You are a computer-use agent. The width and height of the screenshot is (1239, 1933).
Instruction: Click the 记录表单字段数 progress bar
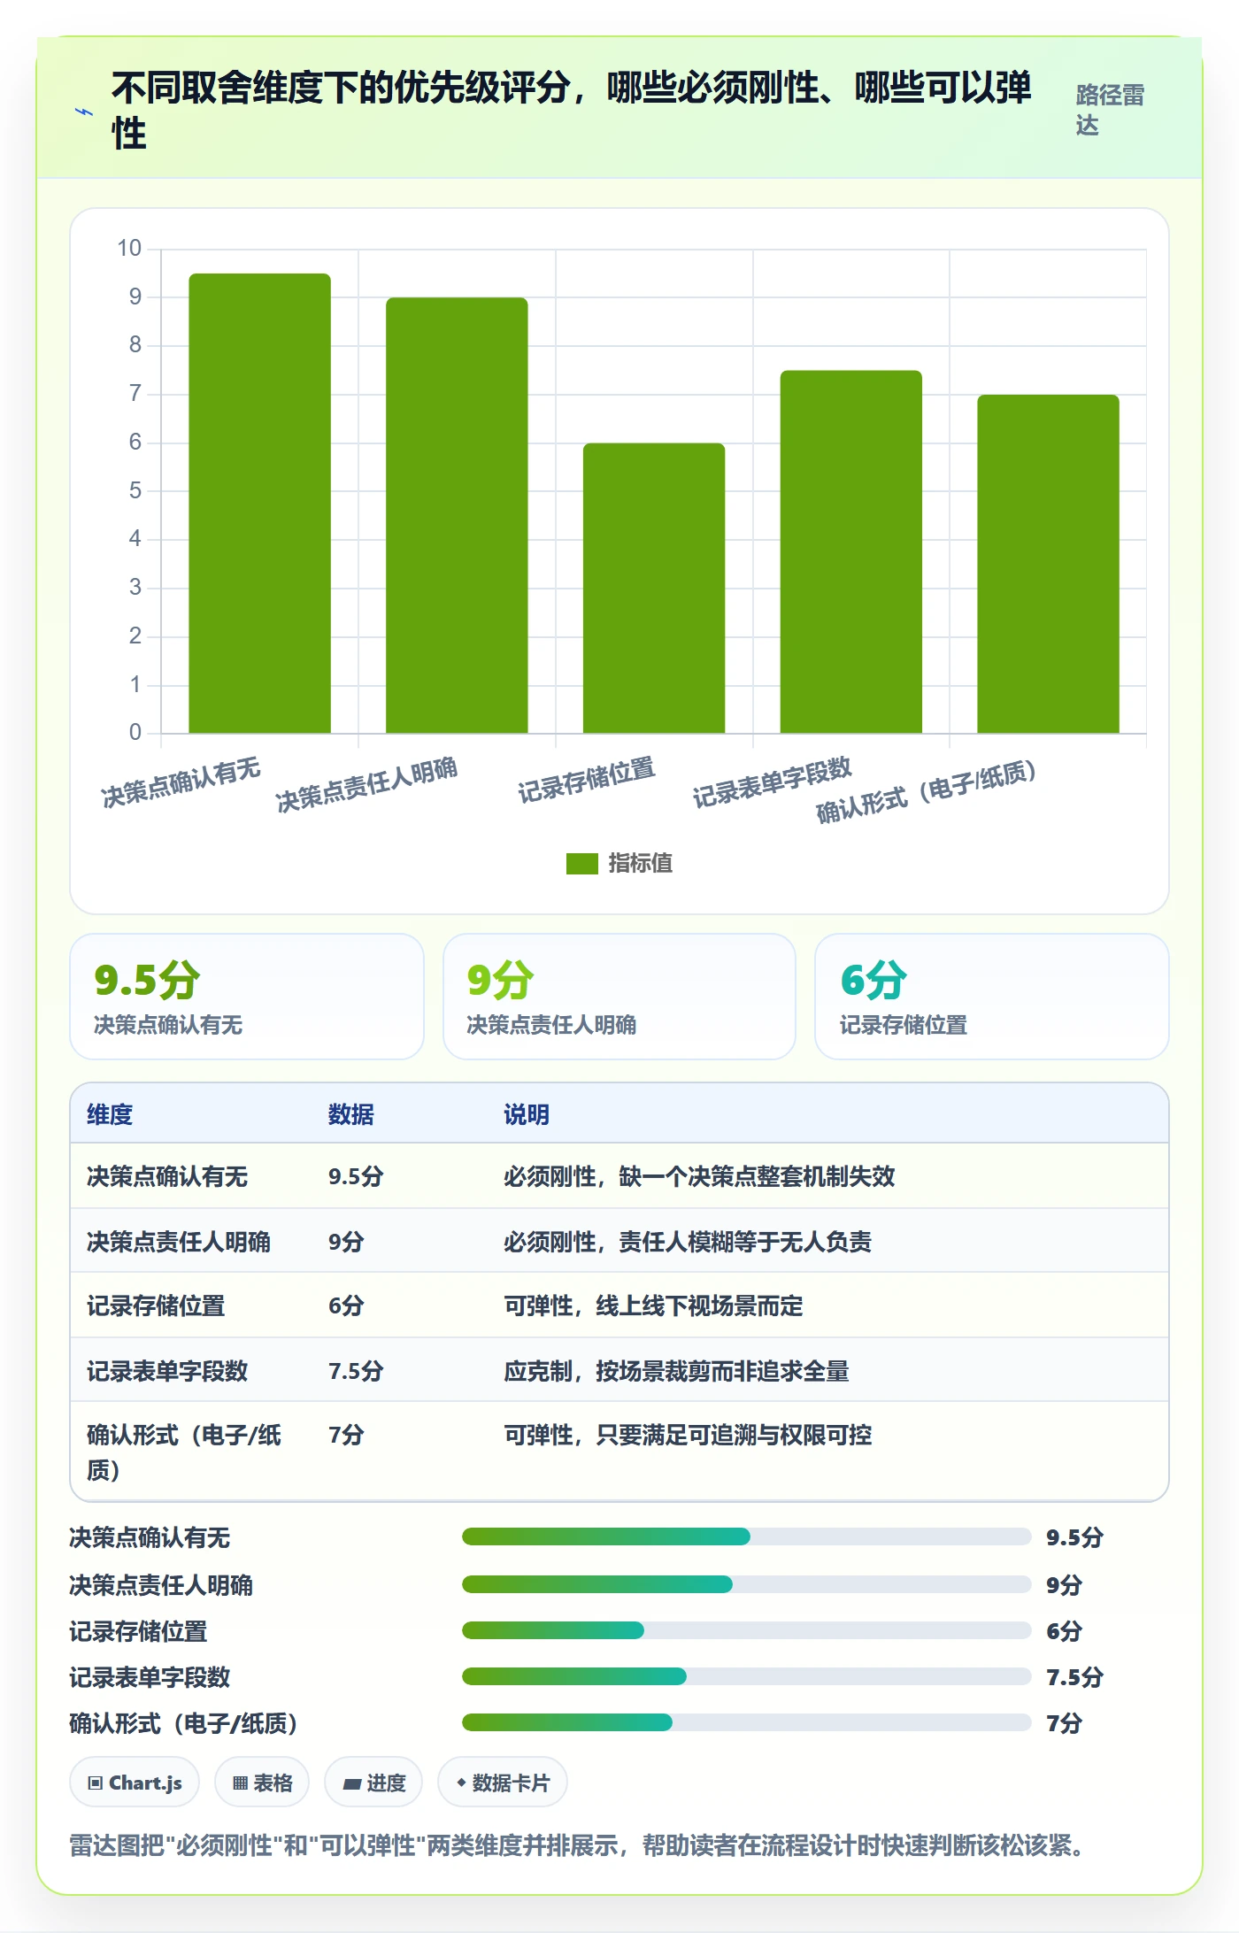pos(746,1676)
